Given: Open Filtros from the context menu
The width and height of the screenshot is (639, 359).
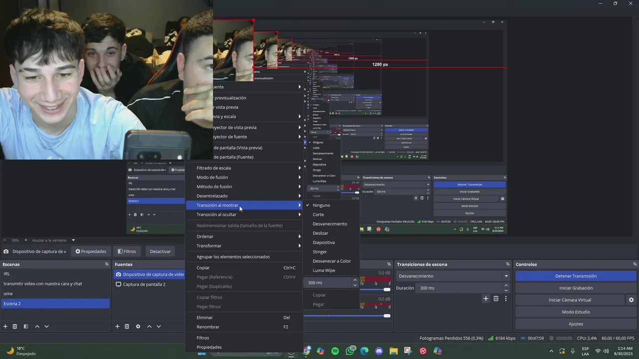Looking at the screenshot, I should click(x=244, y=338).
